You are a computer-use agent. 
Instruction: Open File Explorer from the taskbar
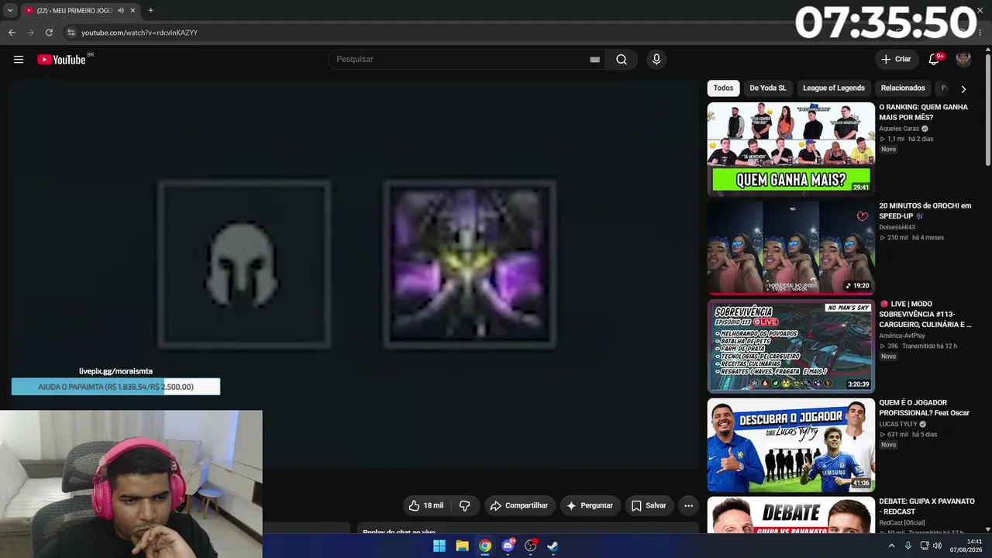pos(462,546)
